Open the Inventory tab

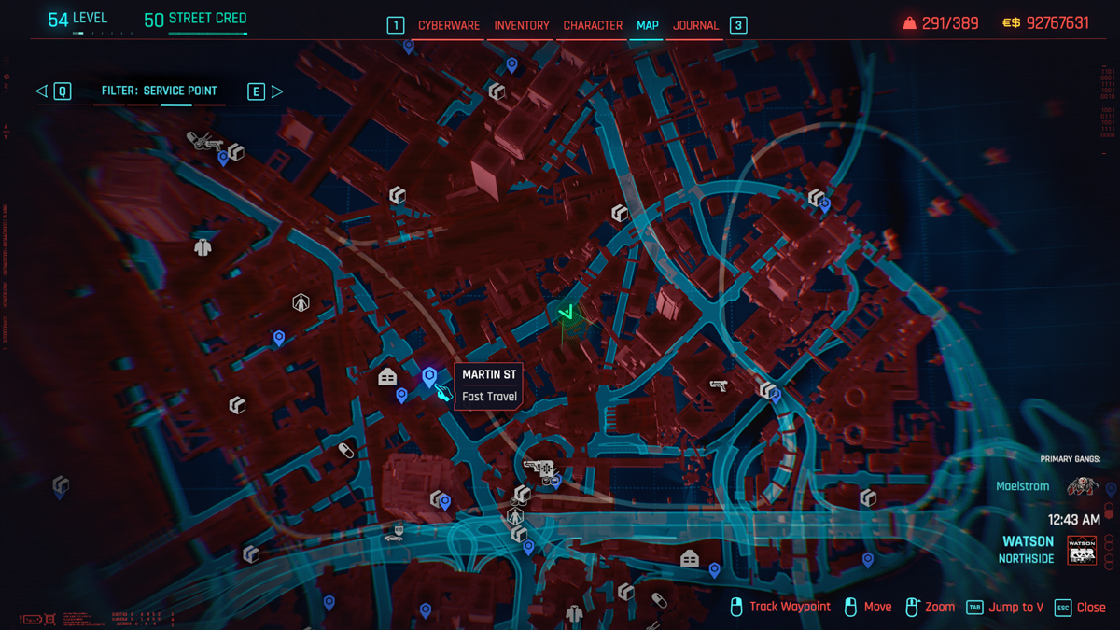pos(521,26)
